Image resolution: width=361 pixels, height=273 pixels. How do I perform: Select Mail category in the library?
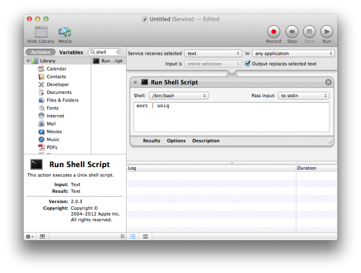pyautogui.click(x=51, y=124)
